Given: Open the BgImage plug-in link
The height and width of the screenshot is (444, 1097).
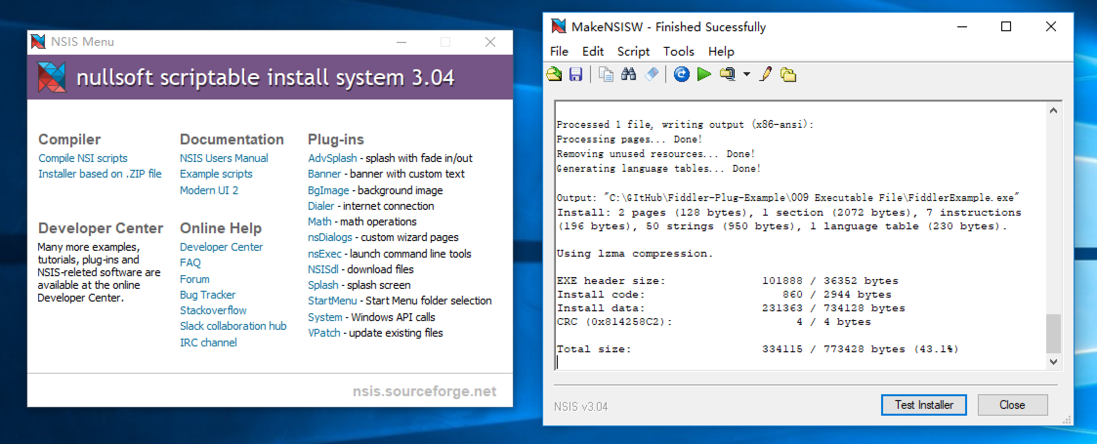Looking at the screenshot, I should pos(328,190).
